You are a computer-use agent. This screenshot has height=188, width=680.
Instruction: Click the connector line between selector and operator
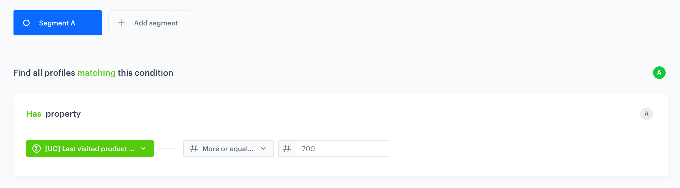click(169, 149)
